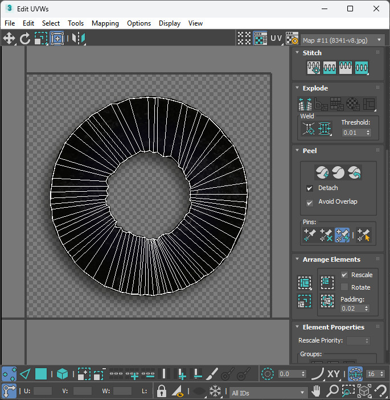Open the All IDs material dropdown
The image size is (390, 400).
[x=269, y=393]
